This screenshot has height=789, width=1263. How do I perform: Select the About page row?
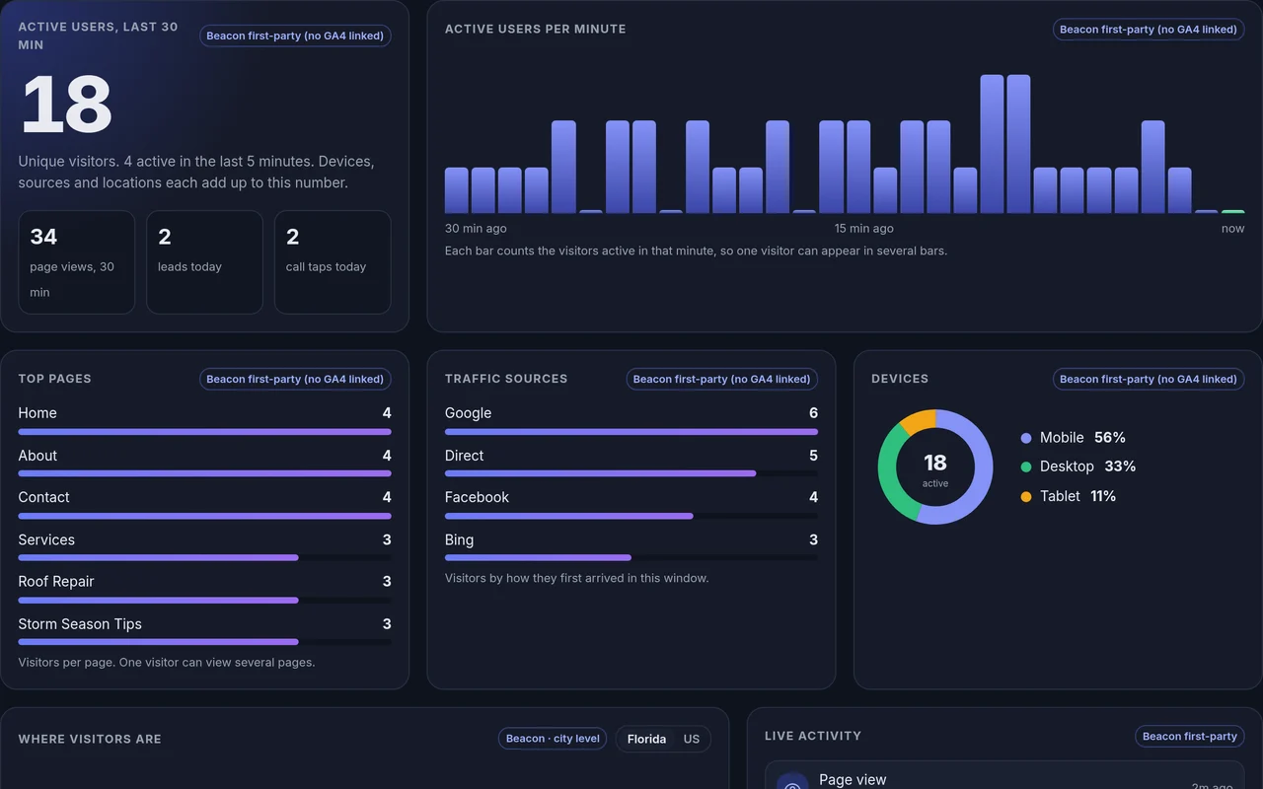[x=204, y=463]
